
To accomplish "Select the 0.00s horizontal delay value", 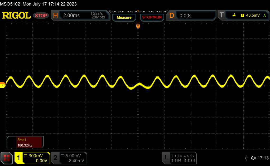I will [x=185, y=16].
